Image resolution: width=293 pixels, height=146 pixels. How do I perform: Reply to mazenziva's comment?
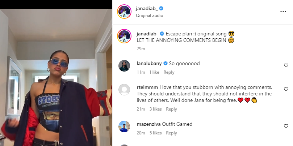click(x=171, y=133)
